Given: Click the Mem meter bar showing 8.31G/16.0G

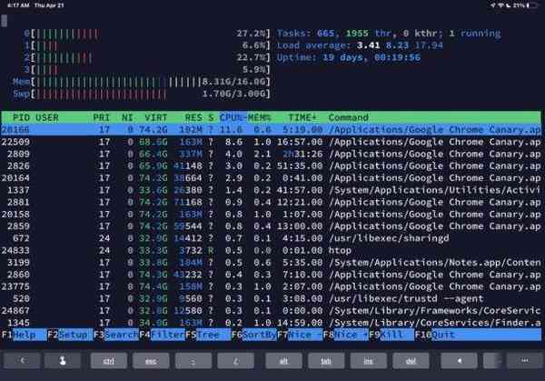Looking at the screenshot, I should click(x=141, y=82).
